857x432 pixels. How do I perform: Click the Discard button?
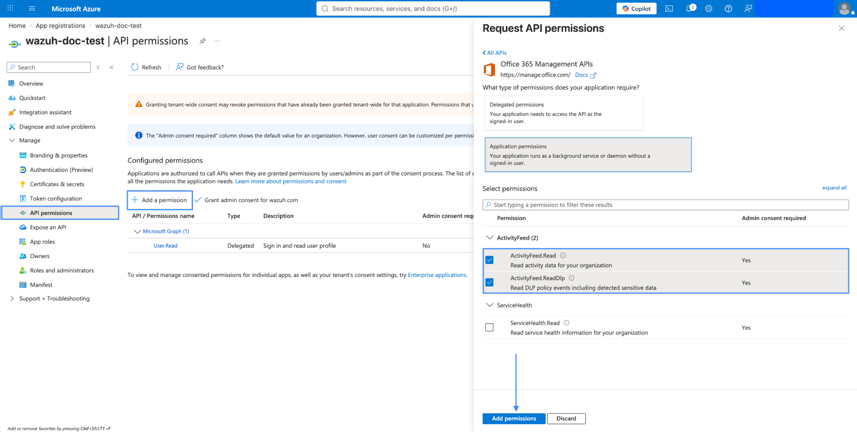(x=566, y=419)
